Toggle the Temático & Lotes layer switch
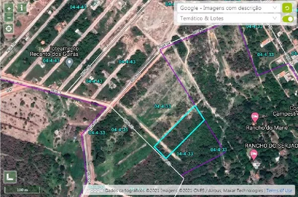This screenshot has width=298, height=197. pos(288,18)
